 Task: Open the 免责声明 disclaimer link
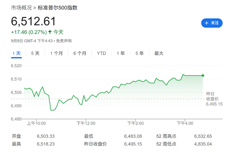coord(64,41)
